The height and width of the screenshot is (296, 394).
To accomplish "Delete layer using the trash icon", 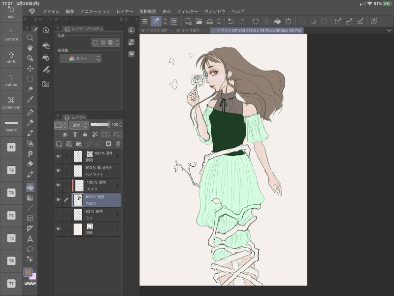I will (118, 144).
